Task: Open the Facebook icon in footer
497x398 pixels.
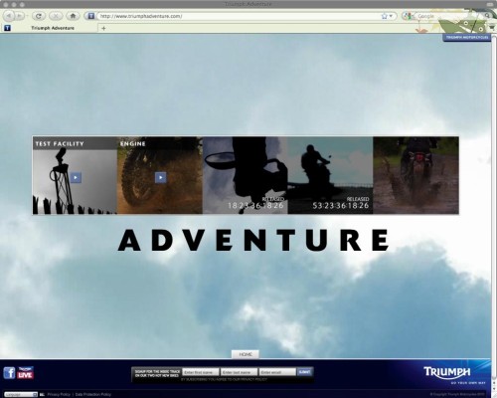Action: tap(9, 373)
